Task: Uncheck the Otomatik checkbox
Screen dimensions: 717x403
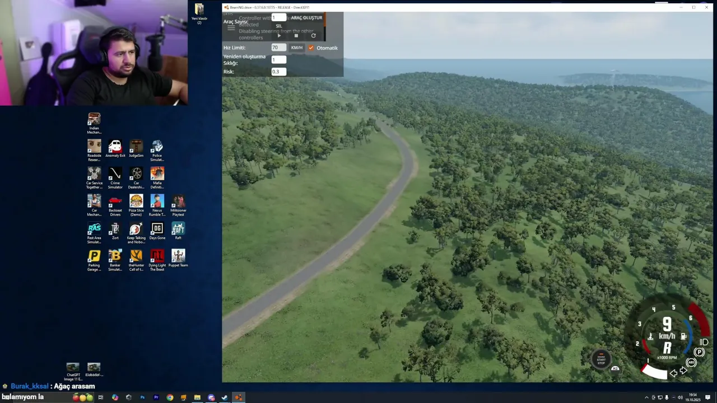Action: tap(311, 48)
